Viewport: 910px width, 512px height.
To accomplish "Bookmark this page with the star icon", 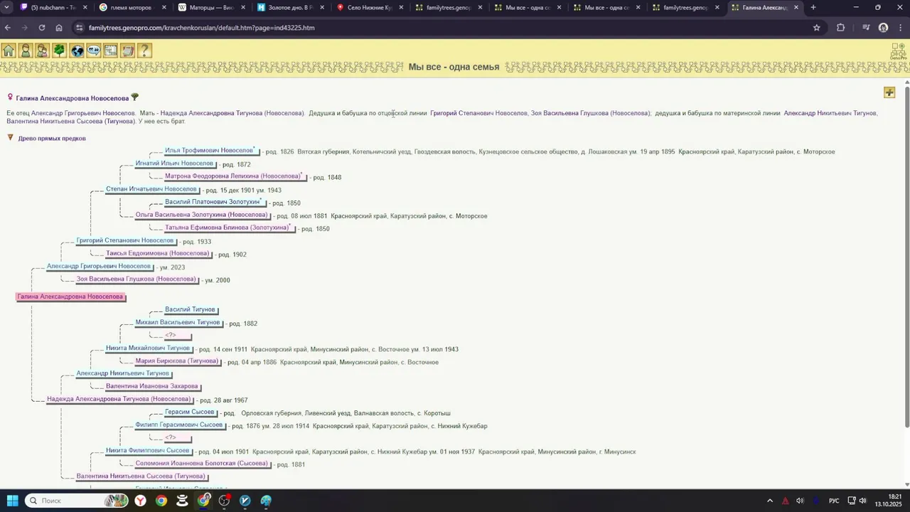I will (x=817, y=28).
